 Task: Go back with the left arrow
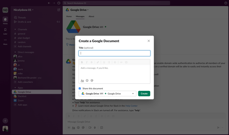point(49,3)
